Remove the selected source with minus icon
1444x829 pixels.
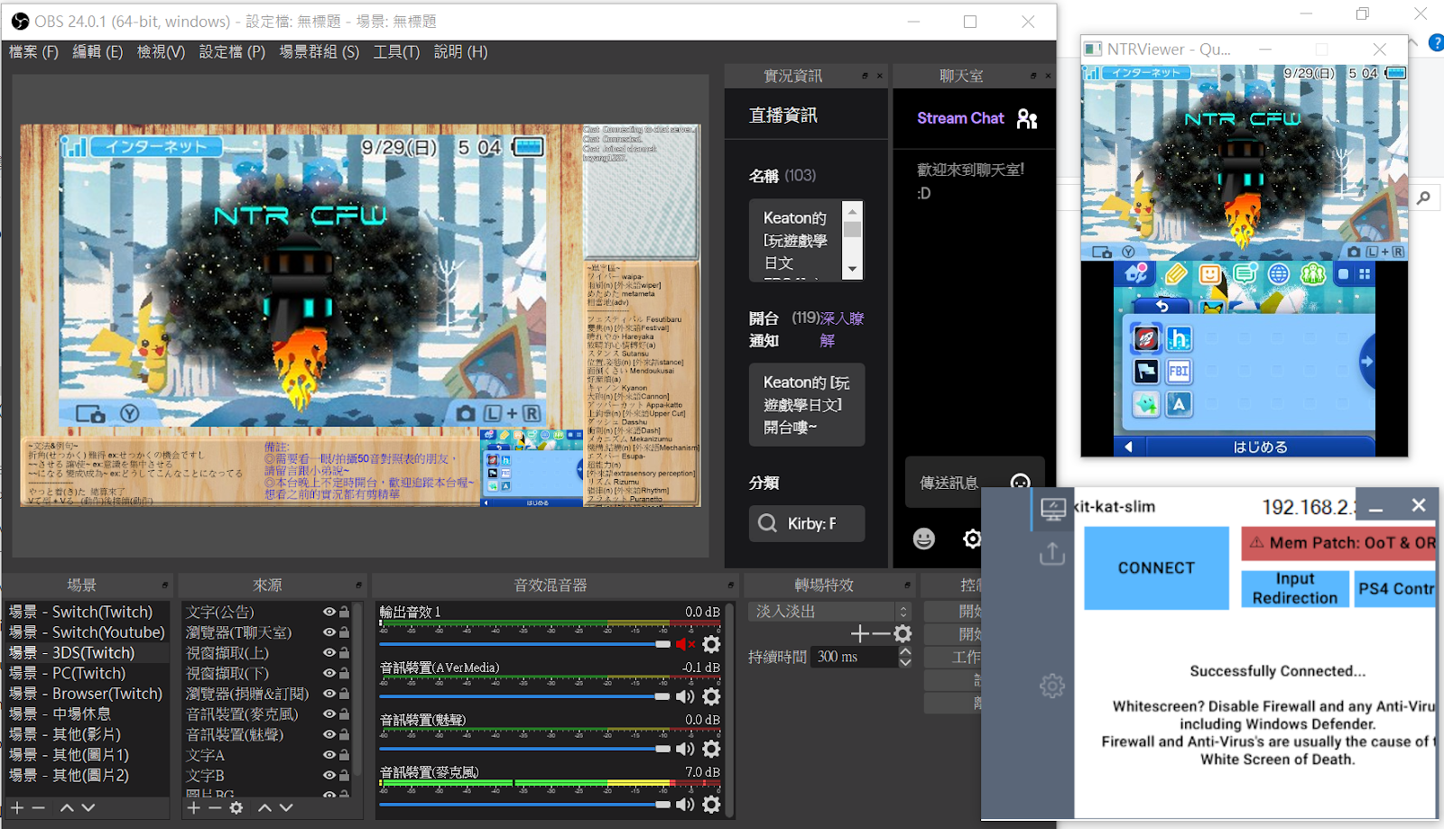215,807
